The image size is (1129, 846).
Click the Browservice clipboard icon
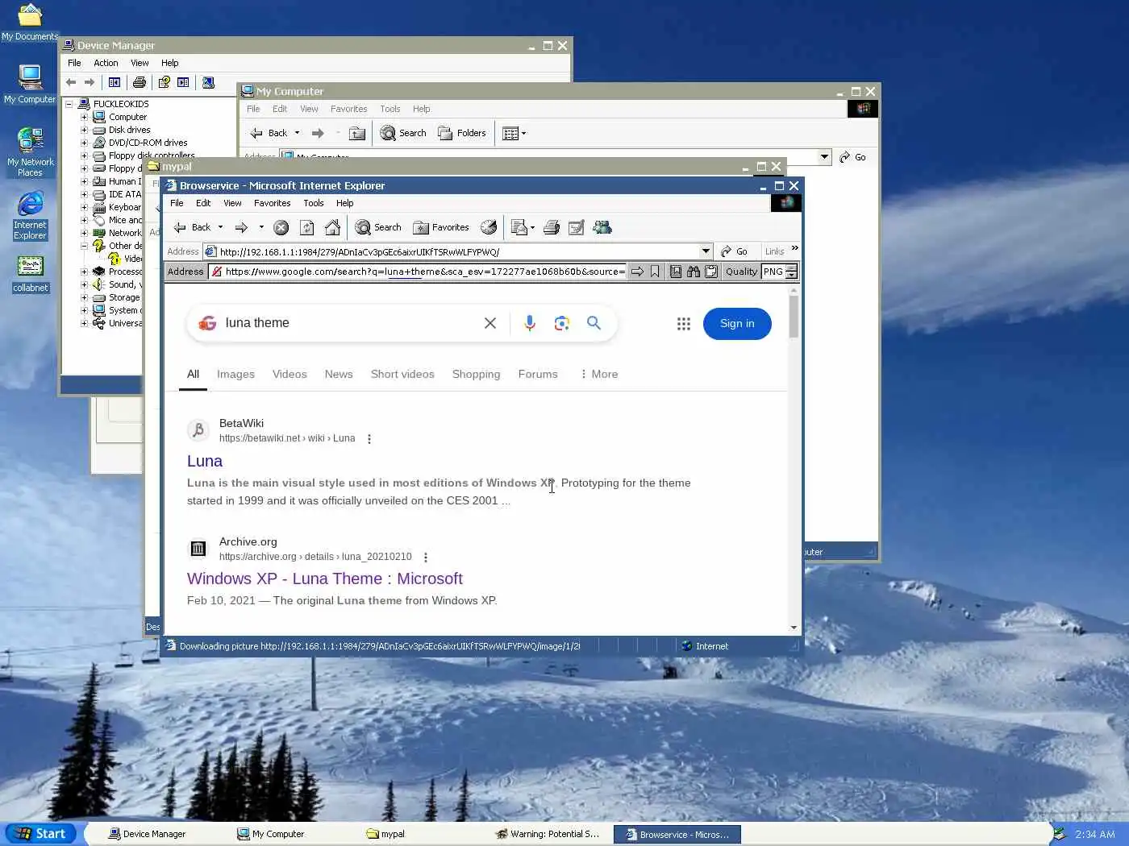(x=711, y=272)
